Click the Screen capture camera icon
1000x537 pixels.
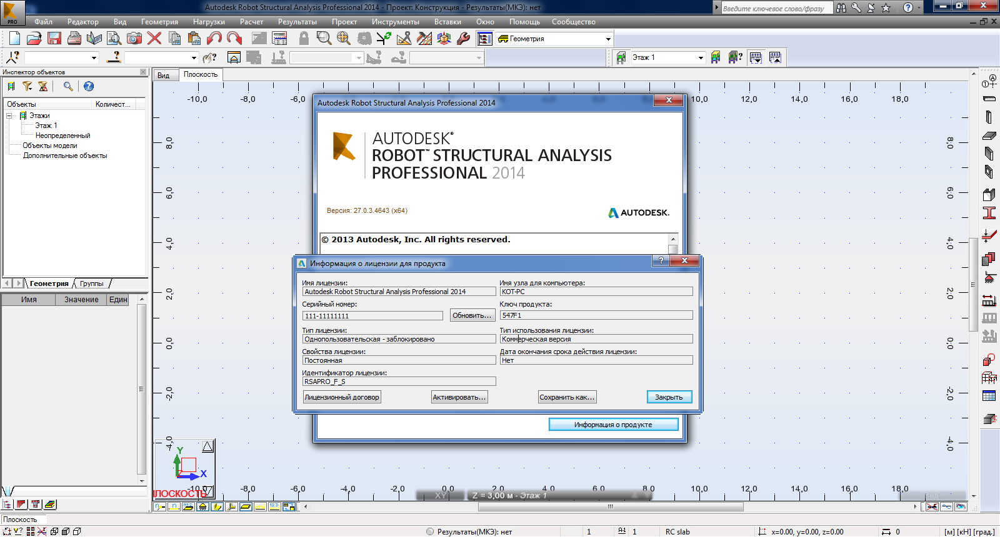point(134,38)
